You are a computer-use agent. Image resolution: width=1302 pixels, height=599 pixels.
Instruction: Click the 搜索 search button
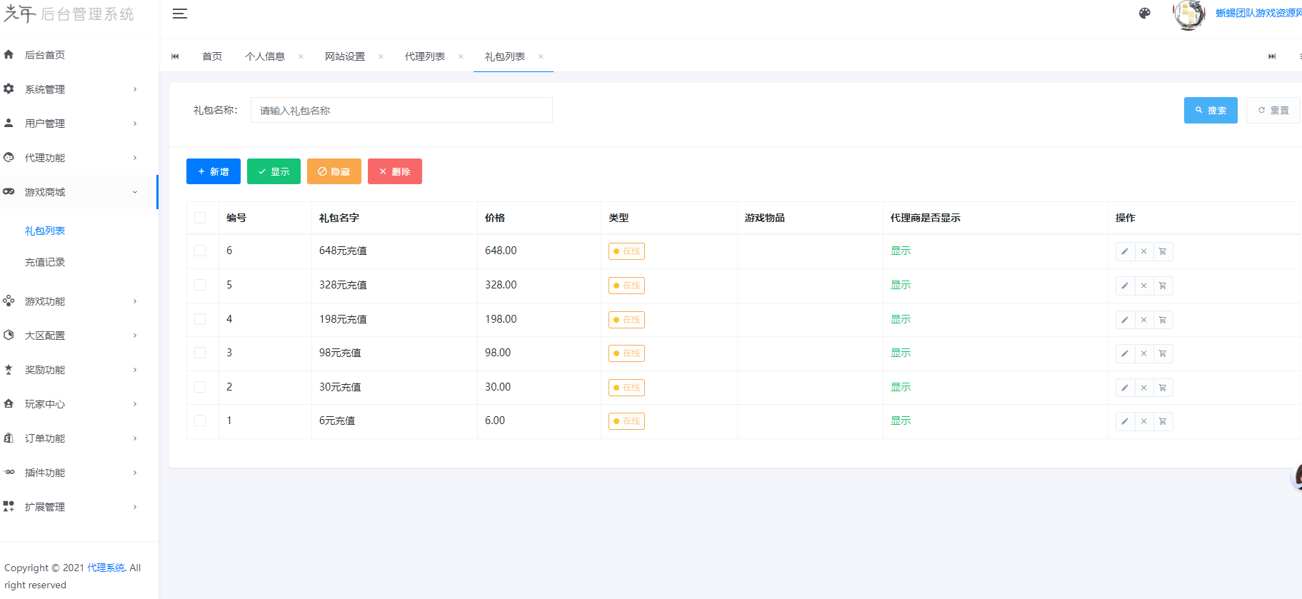(x=1210, y=111)
